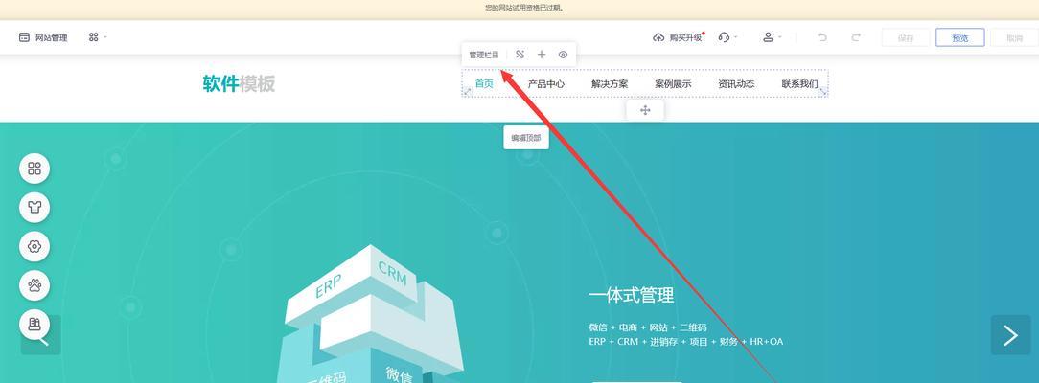1039x383 pixels.
Task: Expand the customer service dropdown arrow
Action: pyautogui.click(x=735, y=37)
